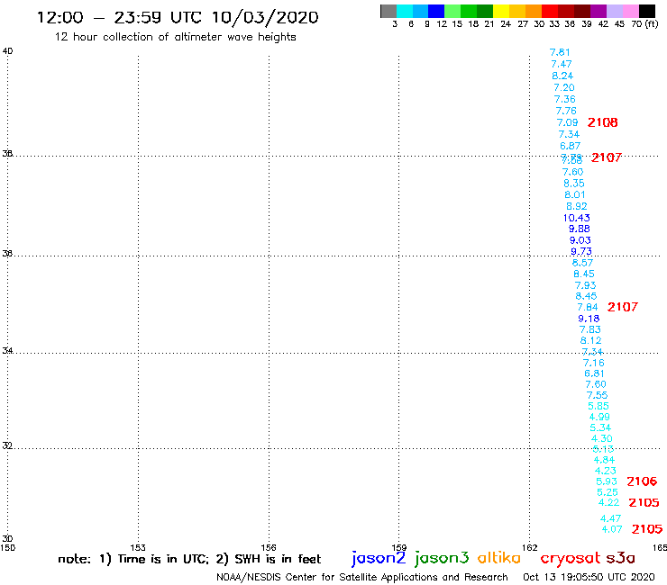Click the NOAA/NESDIS credit line
This screenshot has height=585, width=667.
pyautogui.click(x=362, y=578)
